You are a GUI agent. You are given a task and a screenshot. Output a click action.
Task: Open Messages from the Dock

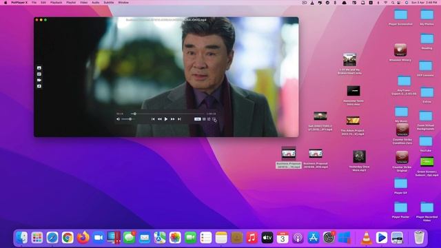click(x=129, y=238)
